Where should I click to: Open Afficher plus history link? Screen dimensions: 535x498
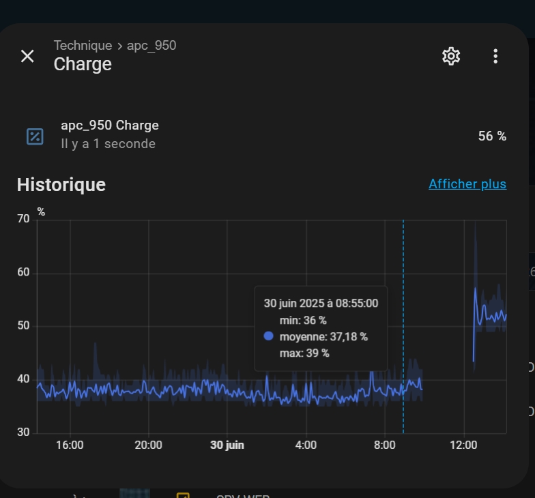(467, 184)
